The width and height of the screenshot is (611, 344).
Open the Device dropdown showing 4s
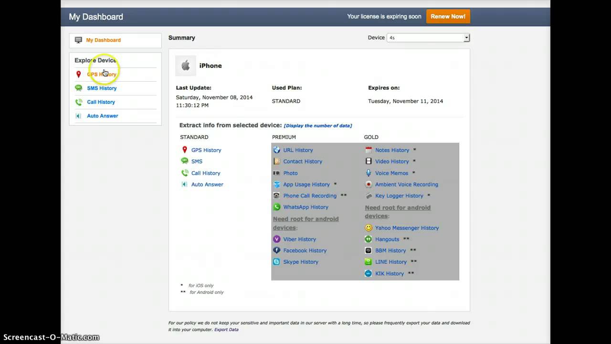pos(428,38)
